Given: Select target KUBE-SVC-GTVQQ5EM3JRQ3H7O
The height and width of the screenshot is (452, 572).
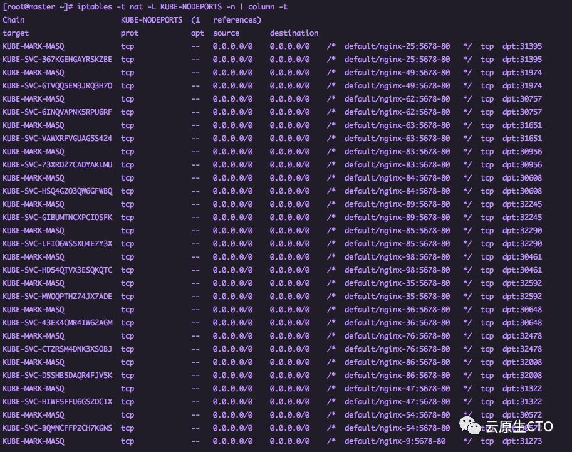Looking at the screenshot, I should coord(57,86).
